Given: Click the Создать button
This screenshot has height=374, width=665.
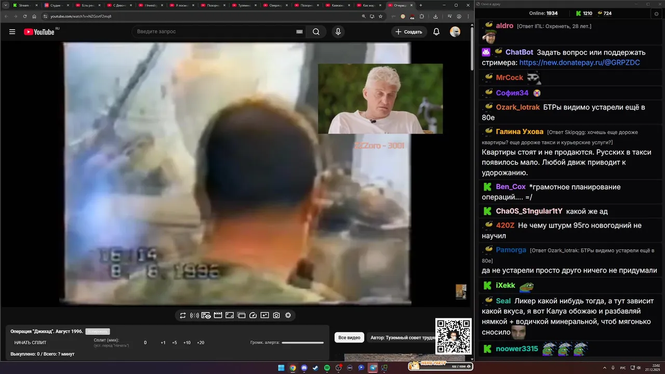Looking at the screenshot, I should [x=409, y=32].
